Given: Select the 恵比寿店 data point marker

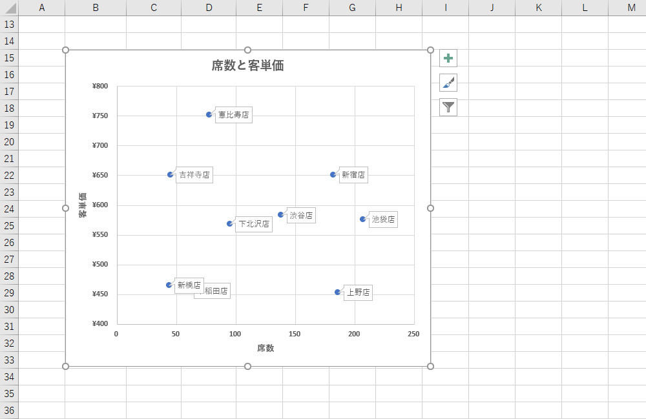Looking at the screenshot, I should point(209,115).
